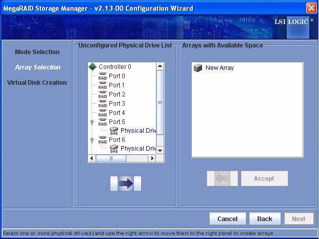The height and width of the screenshot is (239, 319).
Task: Collapse the Port 5 tree node
Action: coord(92,122)
